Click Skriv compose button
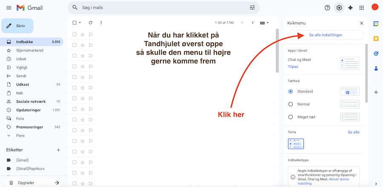The height and width of the screenshot is (187, 383). (17, 26)
